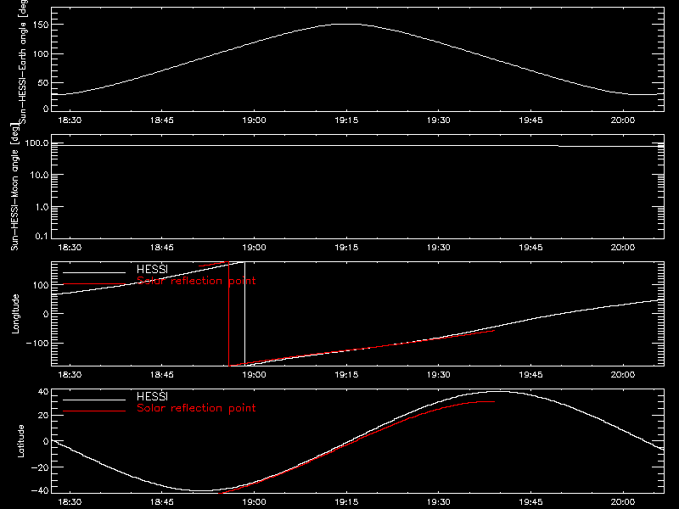Pick red legend line in Longitude plot

(94, 284)
